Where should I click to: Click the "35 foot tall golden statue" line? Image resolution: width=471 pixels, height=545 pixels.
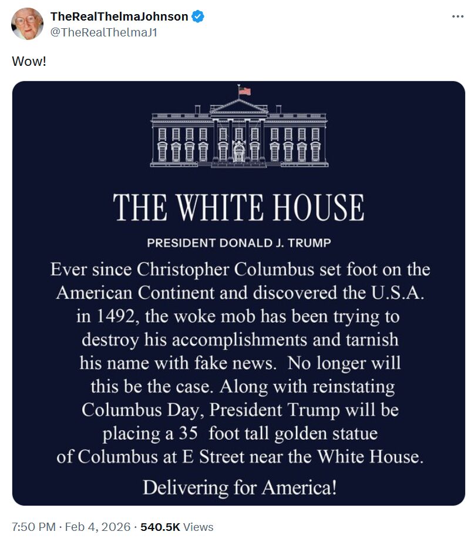coord(240,433)
